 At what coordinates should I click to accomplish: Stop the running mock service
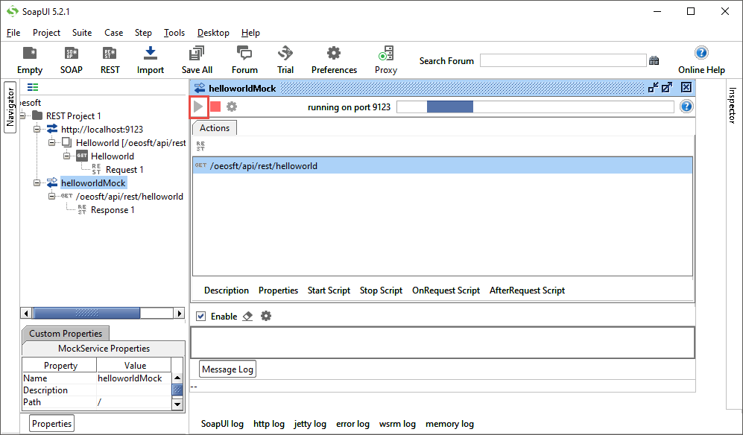click(x=215, y=107)
